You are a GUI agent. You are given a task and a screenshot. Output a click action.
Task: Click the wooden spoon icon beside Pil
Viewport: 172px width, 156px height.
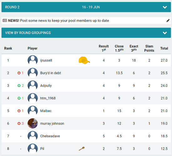[x=82, y=148]
